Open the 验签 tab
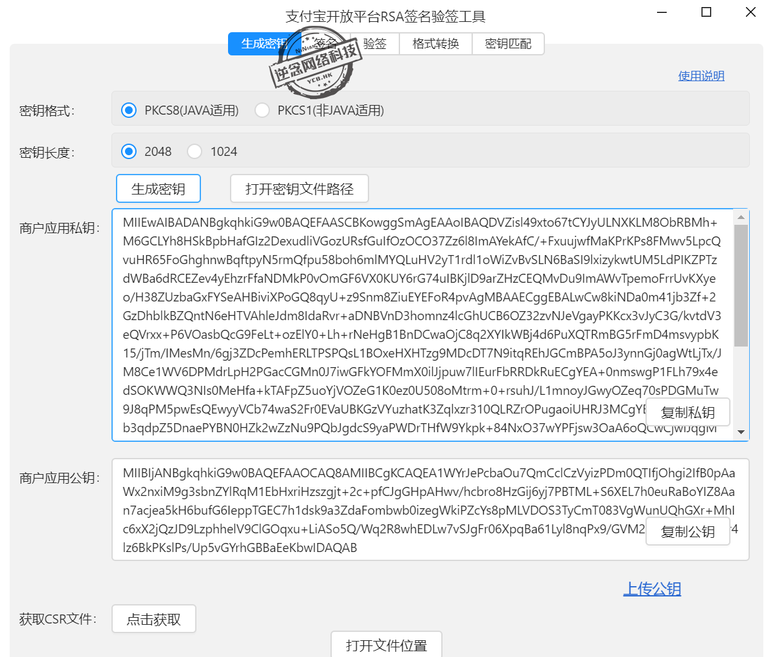This screenshot has height=657, width=773. [x=375, y=44]
